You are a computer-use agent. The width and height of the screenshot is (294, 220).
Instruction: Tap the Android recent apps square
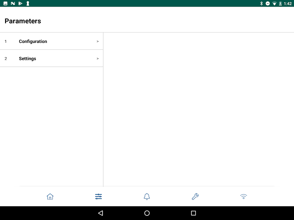[x=193, y=213]
